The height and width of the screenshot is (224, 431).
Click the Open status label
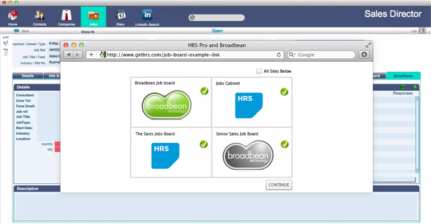pyautogui.click(x=217, y=31)
